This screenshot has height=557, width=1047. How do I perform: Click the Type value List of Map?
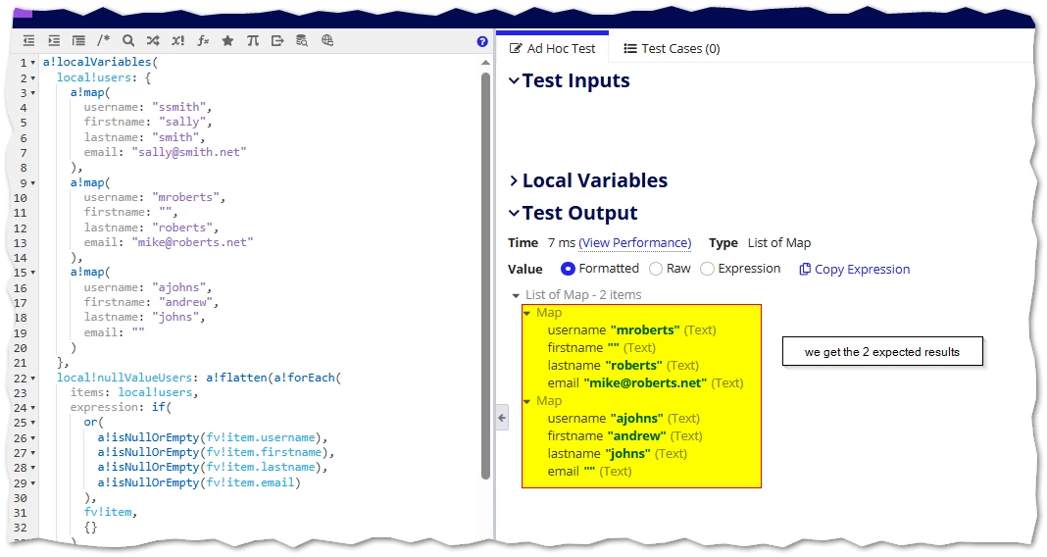point(779,243)
